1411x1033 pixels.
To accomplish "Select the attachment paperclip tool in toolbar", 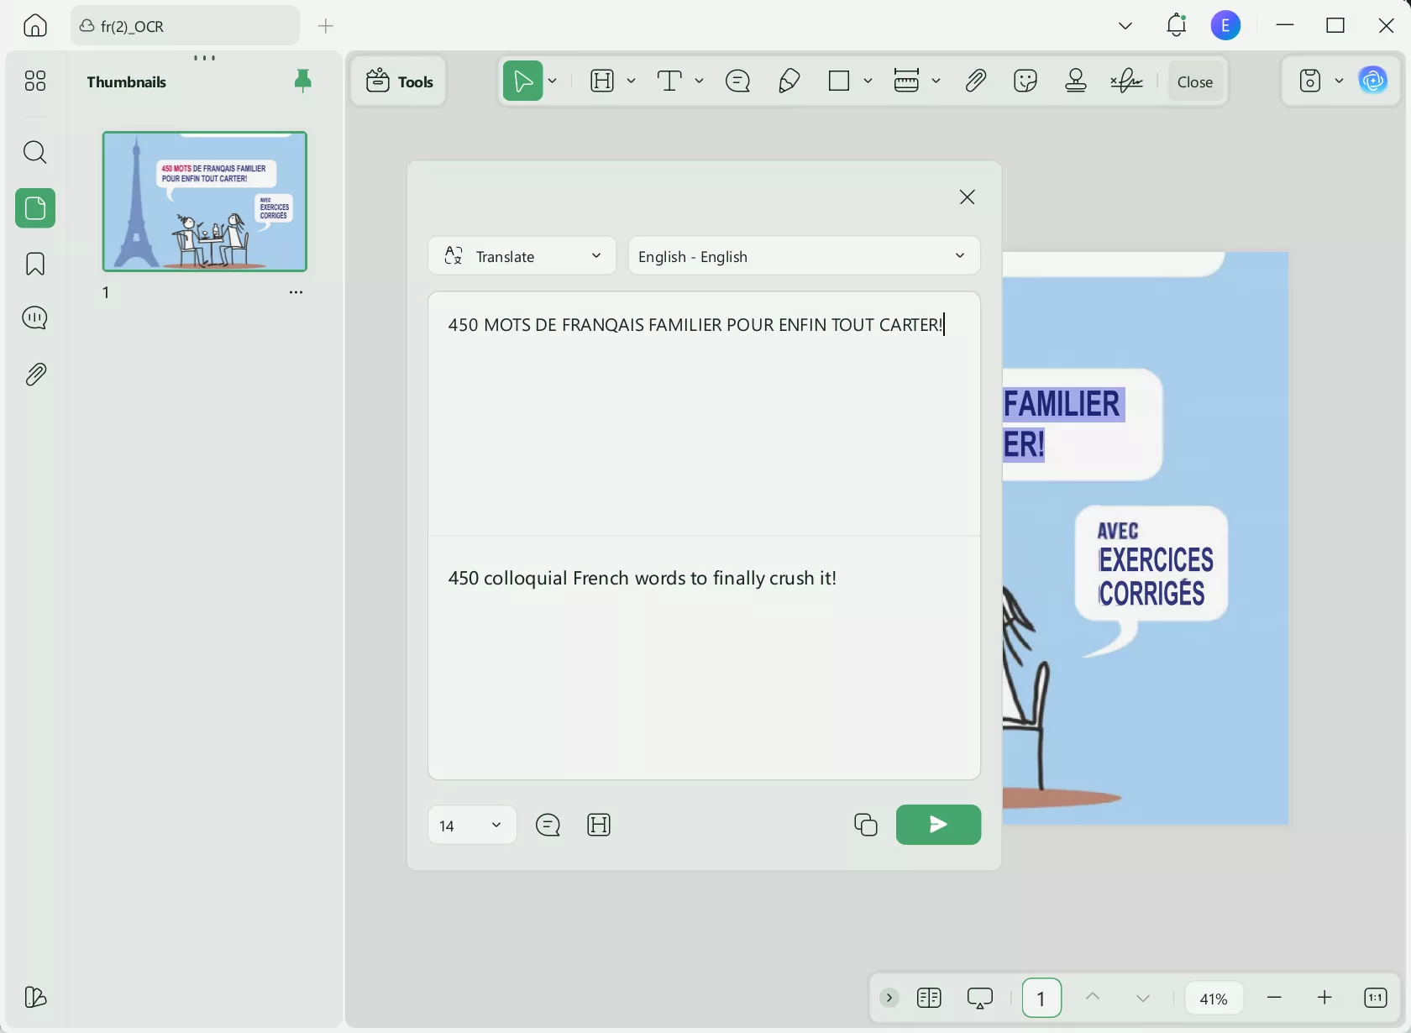I will [x=975, y=81].
